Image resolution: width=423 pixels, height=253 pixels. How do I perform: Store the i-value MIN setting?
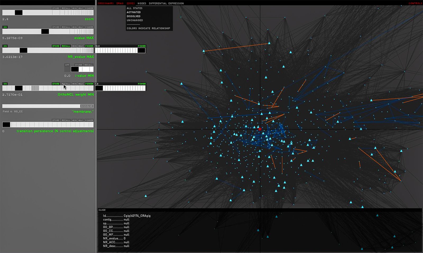(79, 65)
